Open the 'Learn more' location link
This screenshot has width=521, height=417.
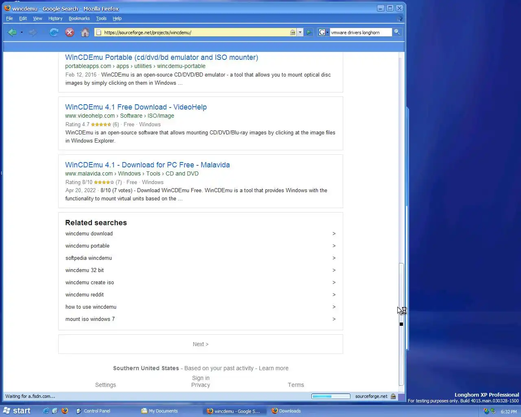pos(274,368)
